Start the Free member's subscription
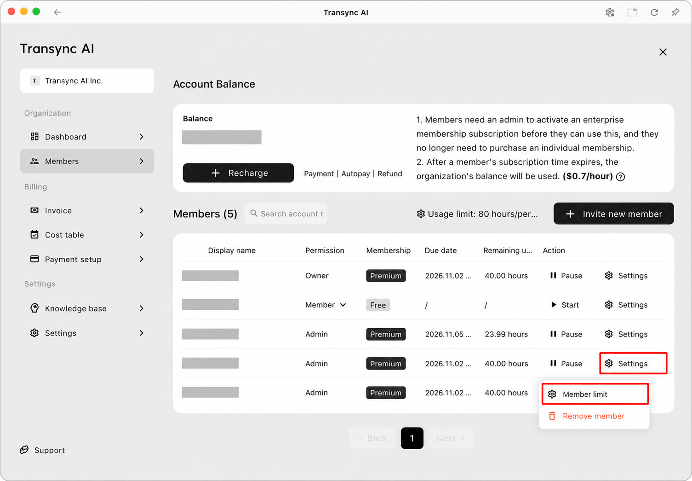This screenshot has width=692, height=481. tap(565, 305)
